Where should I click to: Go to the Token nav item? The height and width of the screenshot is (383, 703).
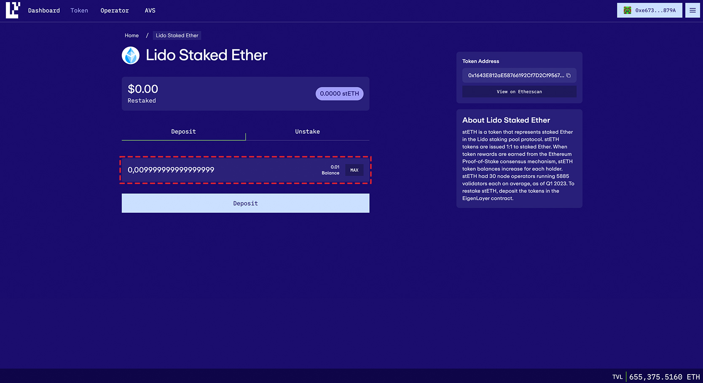click(79, 11)
